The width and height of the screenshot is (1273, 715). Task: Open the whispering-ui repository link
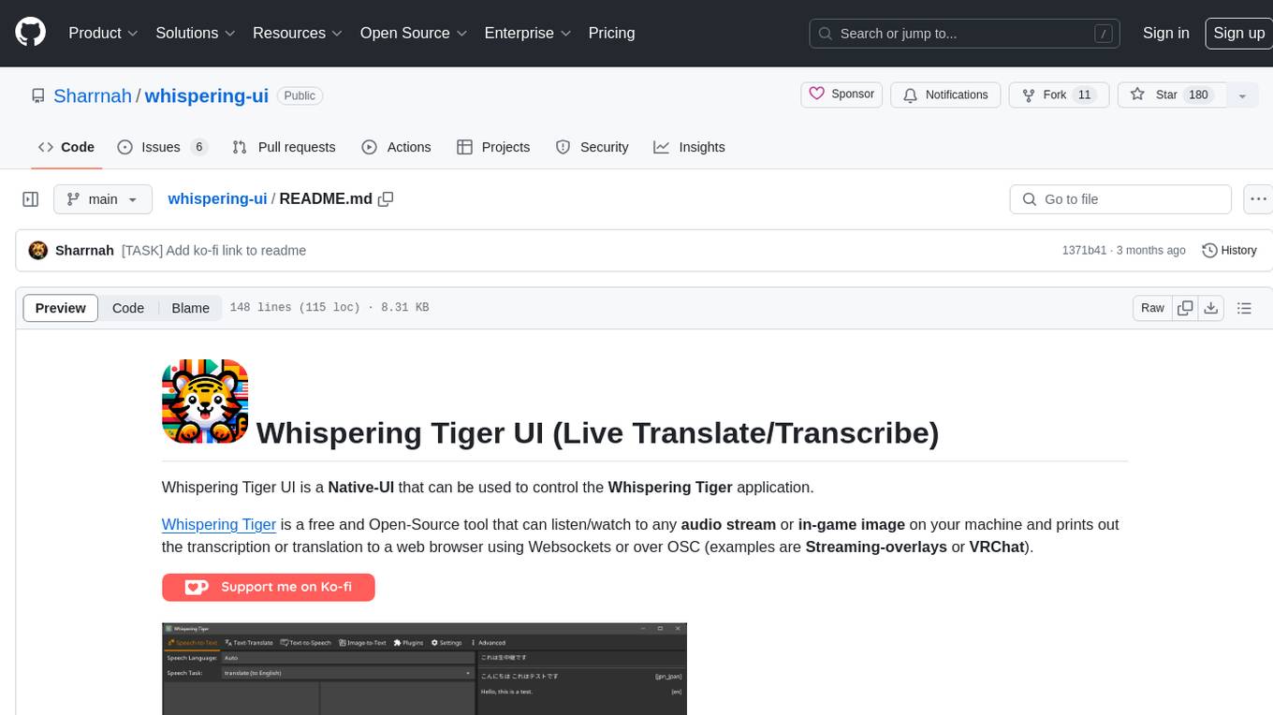(x=207, y=95)
